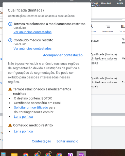The width and height of the screenshot is (125, 156).
Task: Click warning triangle next to medicamentos restritos
Action: [x=10, y=89]
